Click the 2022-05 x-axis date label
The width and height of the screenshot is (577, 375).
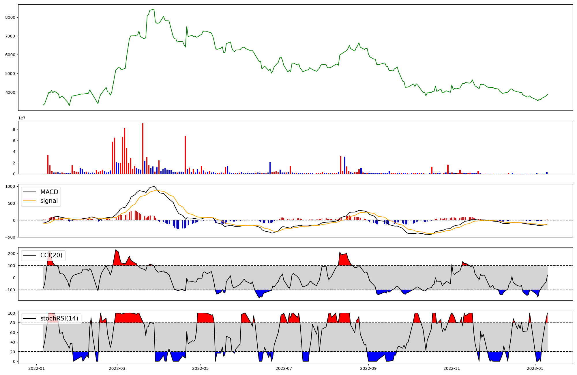pyautogui.click(x=200, y=368)
